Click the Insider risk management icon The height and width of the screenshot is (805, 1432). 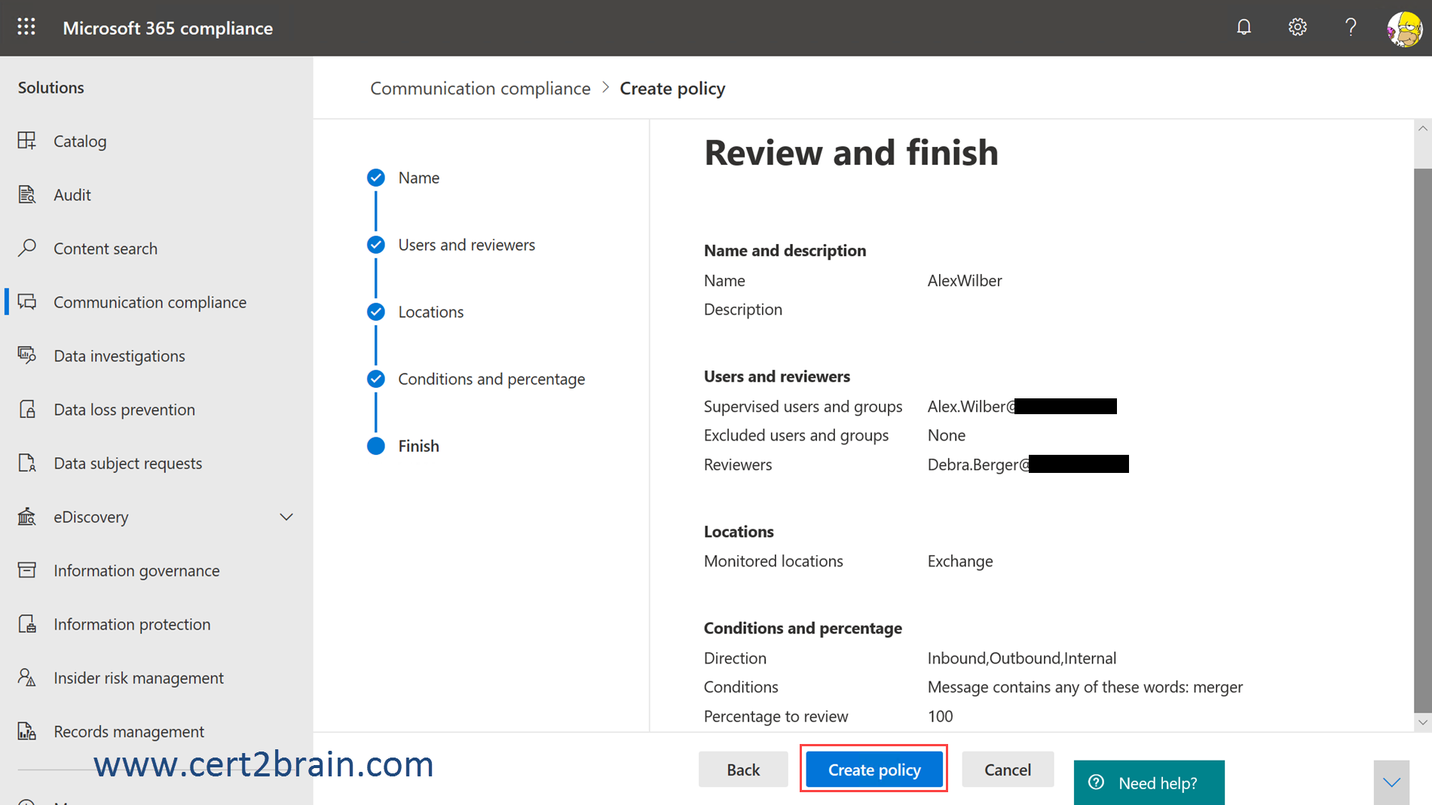pos(27,678)
